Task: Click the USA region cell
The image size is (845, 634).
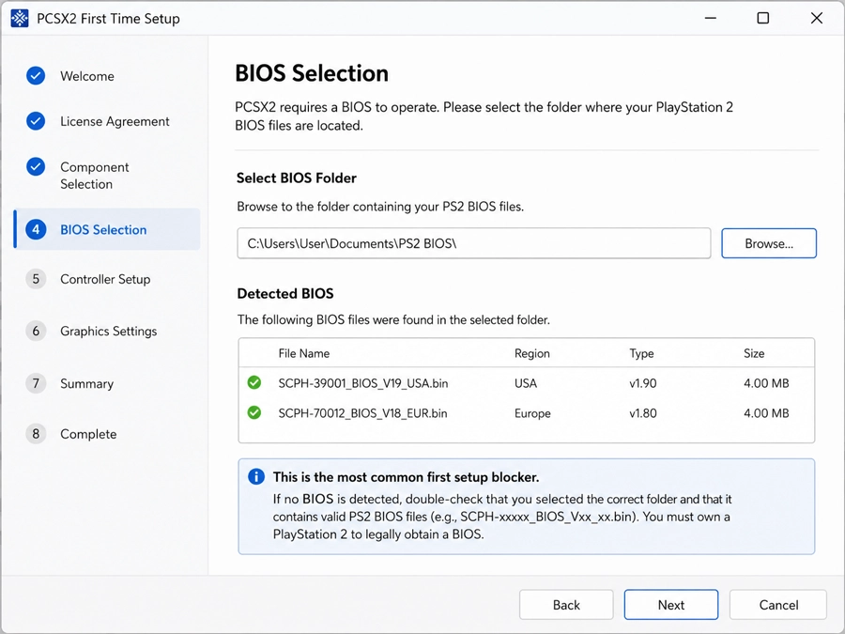Action: 526,383
